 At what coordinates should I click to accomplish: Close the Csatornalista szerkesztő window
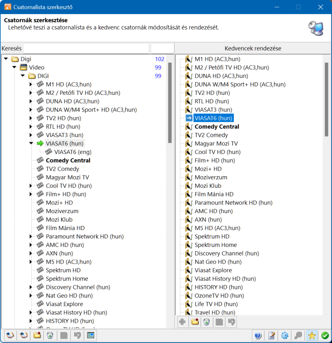(320, 7)
